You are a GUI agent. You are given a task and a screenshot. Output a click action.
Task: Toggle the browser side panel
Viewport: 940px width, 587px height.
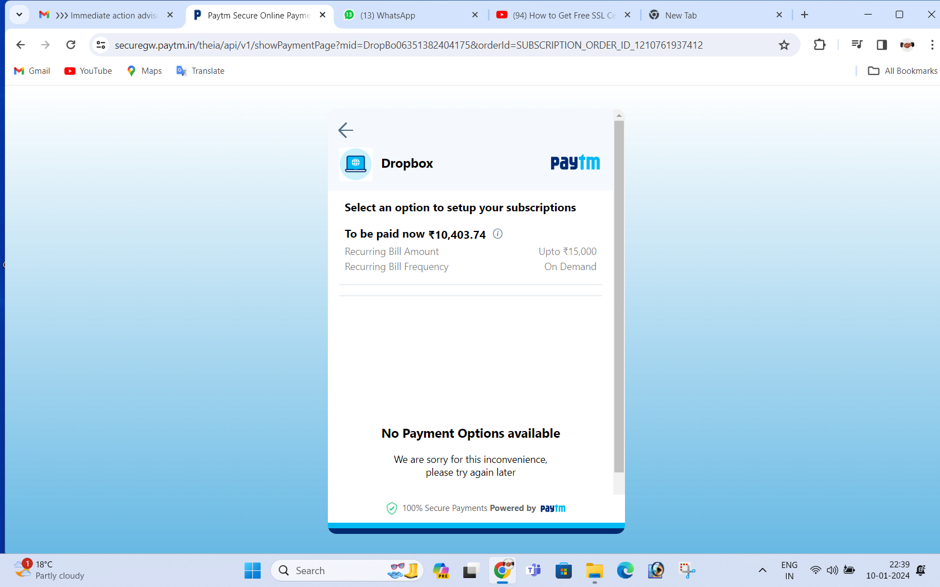point(882,45)
